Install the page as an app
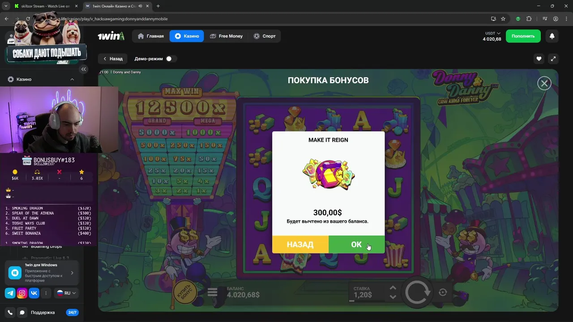The image size is (573, 322). click(x=493, y=19)
